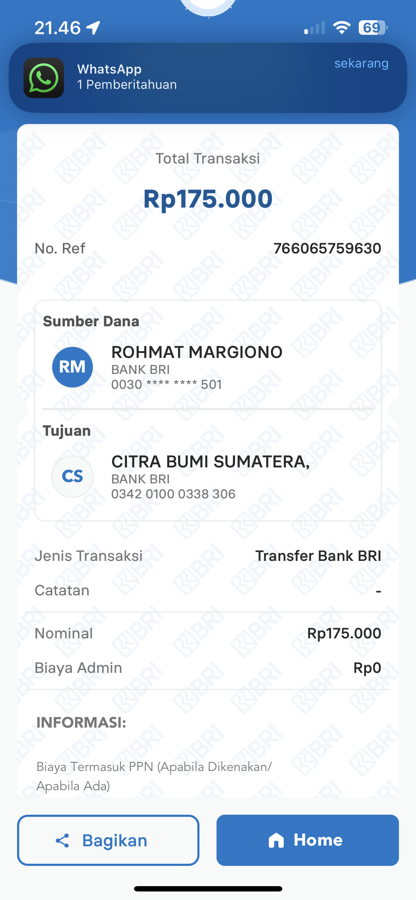Tap the RM sender avatar
The image size is (416, 900).
pyautogui.click(x=73, y=367)
